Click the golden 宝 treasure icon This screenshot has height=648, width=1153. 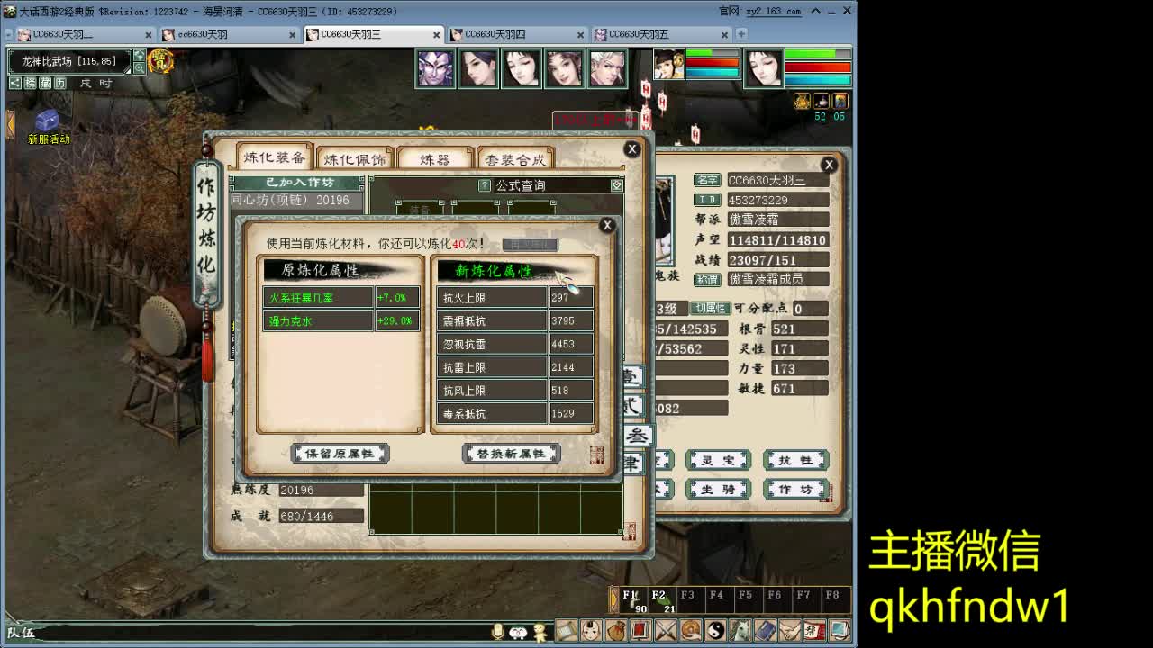click(160, 61)
